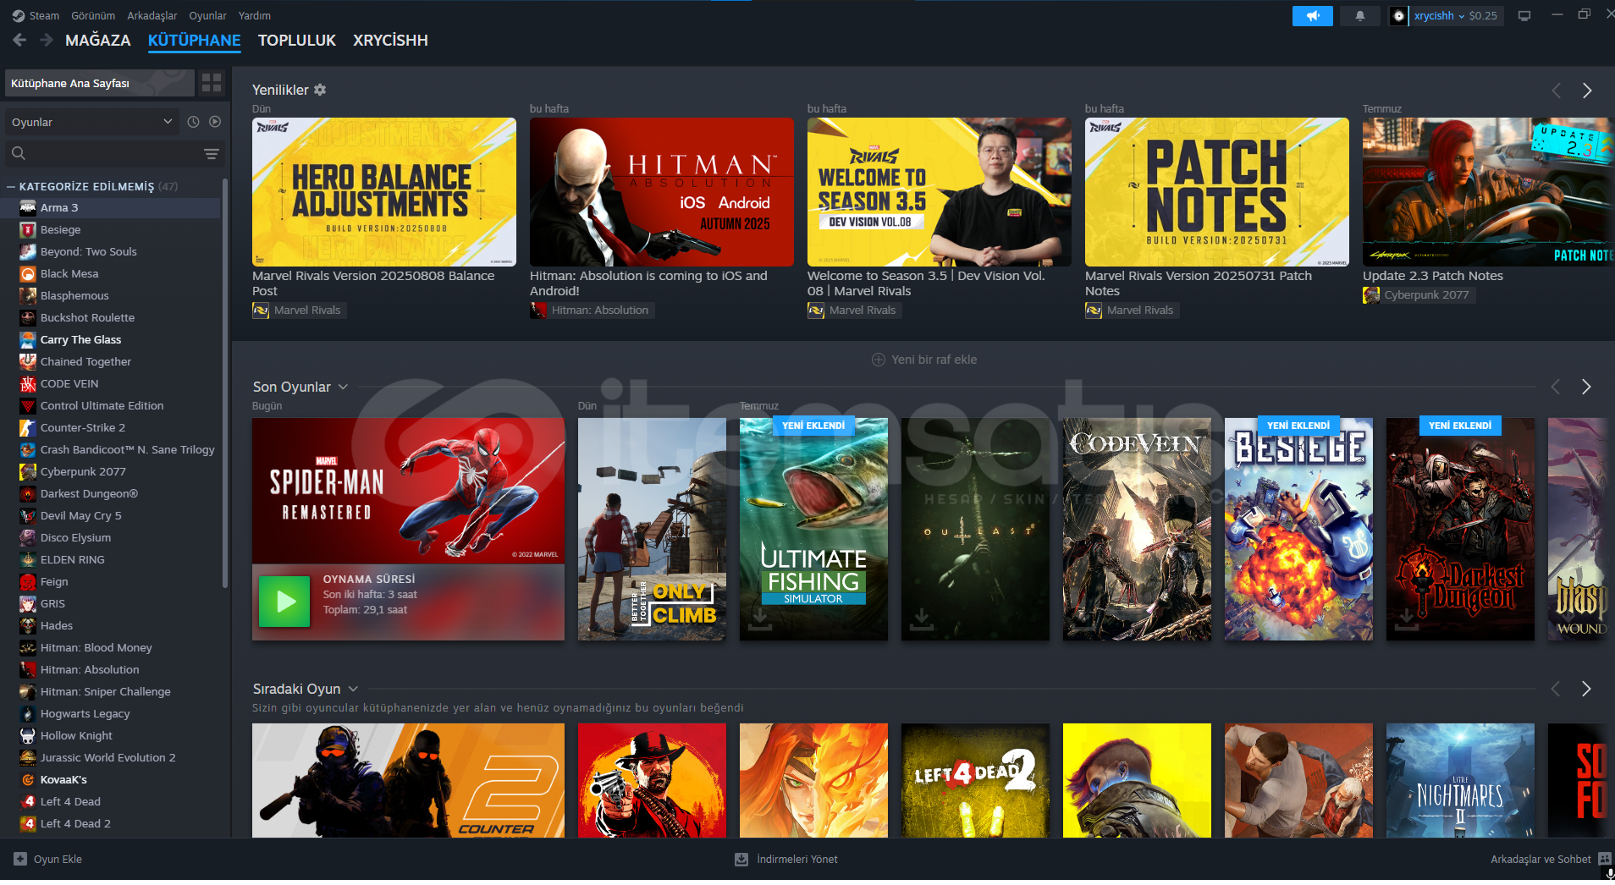Show previous Yenilikler items arrow
Viewport: 1615px width, 885px height.
1556,90
